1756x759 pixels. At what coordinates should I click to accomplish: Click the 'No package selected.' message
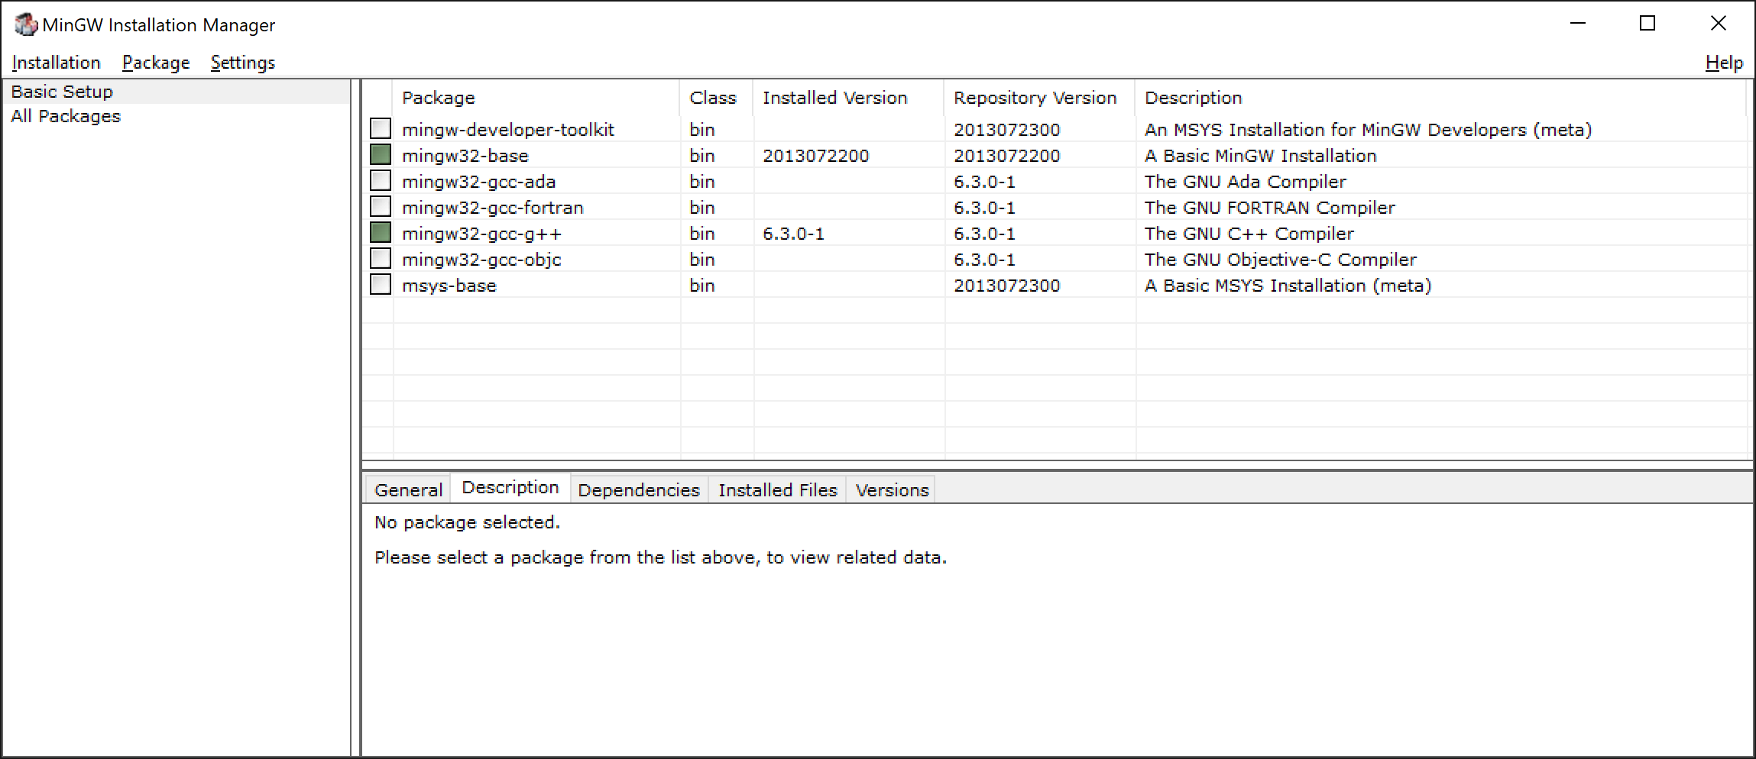[467, 522]
